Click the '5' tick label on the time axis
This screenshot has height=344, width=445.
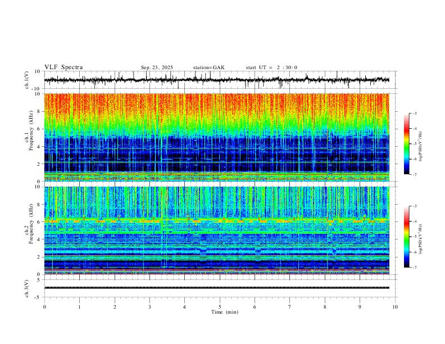coord(220,307)
